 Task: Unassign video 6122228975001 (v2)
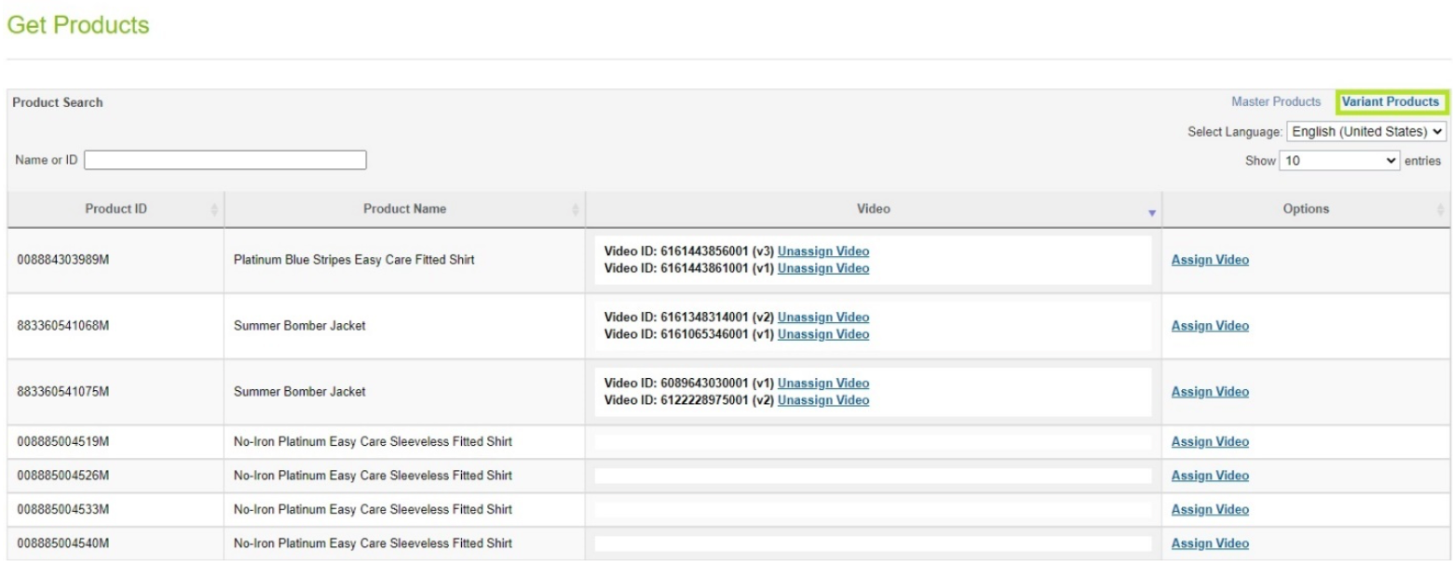tap(822, 400)
